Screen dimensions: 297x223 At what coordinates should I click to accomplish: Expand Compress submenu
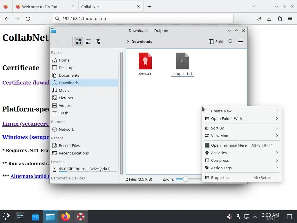point(242,160)
